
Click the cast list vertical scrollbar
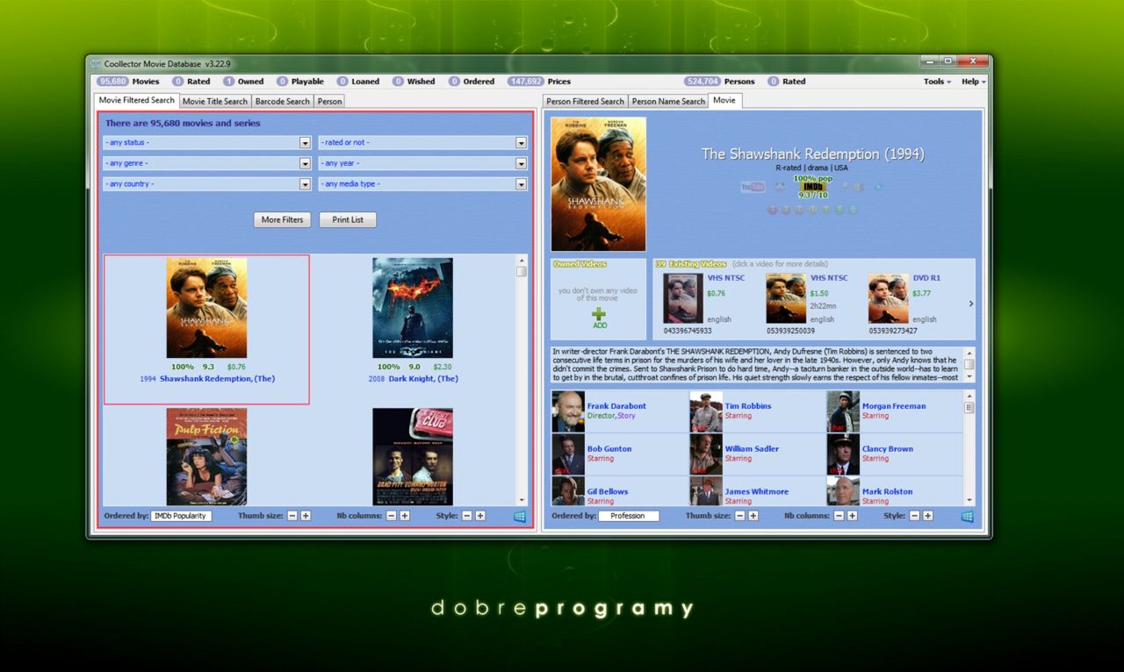click(969, 447)
